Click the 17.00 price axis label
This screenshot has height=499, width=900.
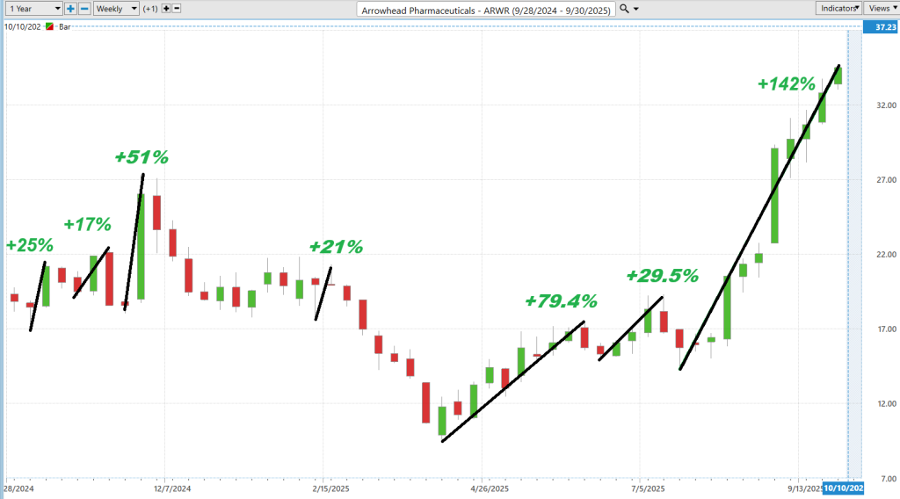886,329
